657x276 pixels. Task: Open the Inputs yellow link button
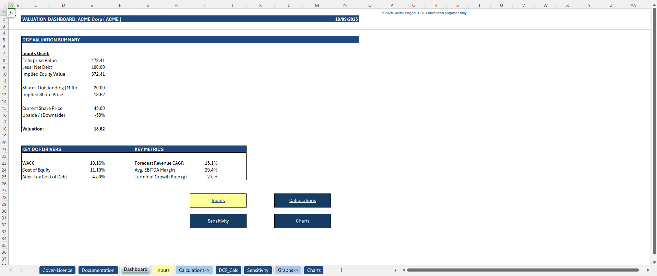click(x=218, y=201)
